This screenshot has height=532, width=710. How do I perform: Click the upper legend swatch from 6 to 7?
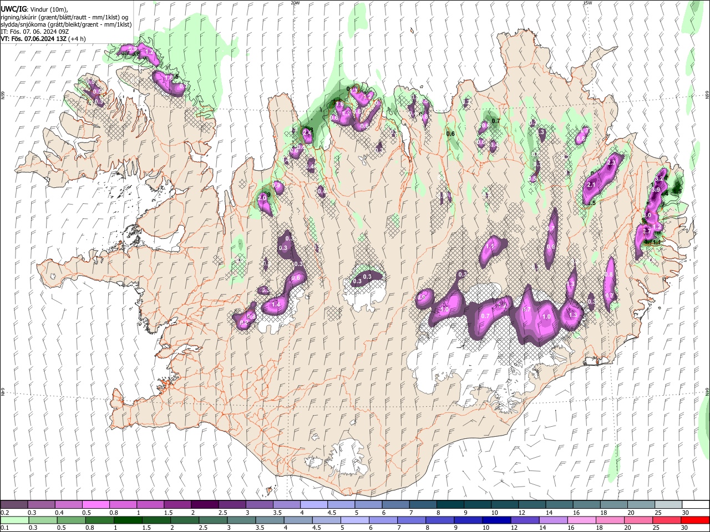395,505
